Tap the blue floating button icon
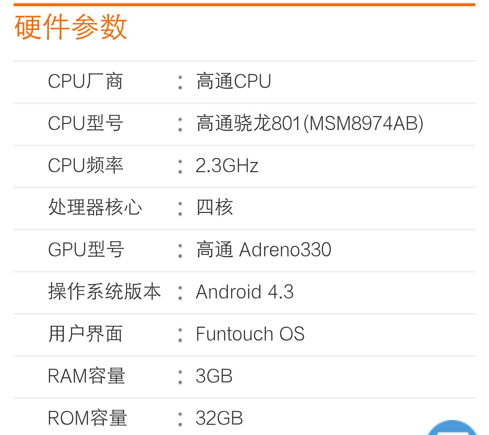 click(x=452, y=428)
